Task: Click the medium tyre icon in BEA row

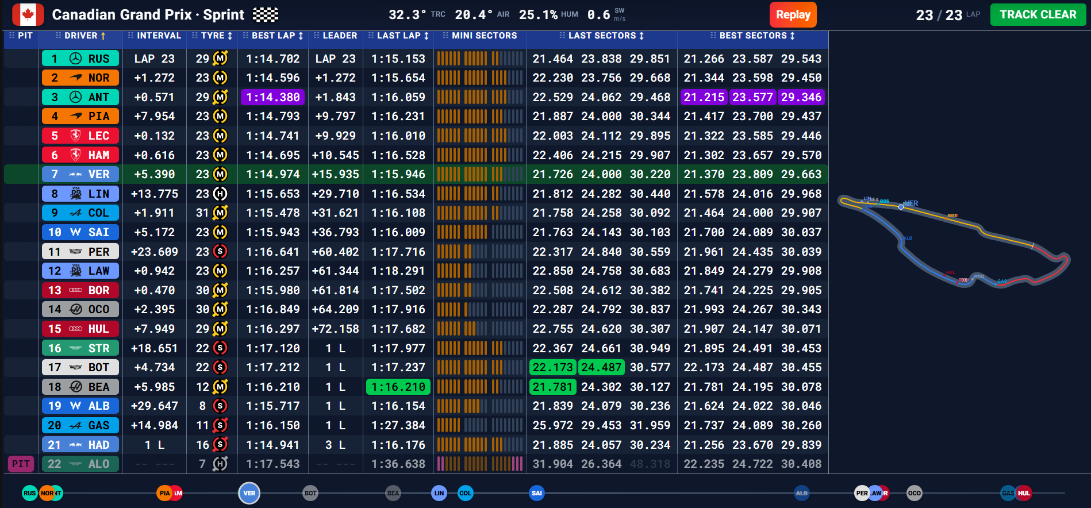Action: tap(220, 387)
